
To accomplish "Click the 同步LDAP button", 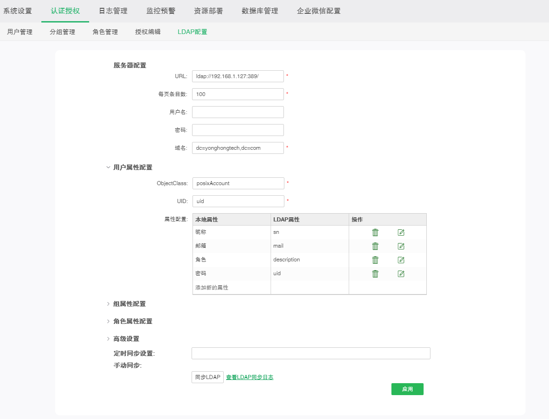I will 207,377.
